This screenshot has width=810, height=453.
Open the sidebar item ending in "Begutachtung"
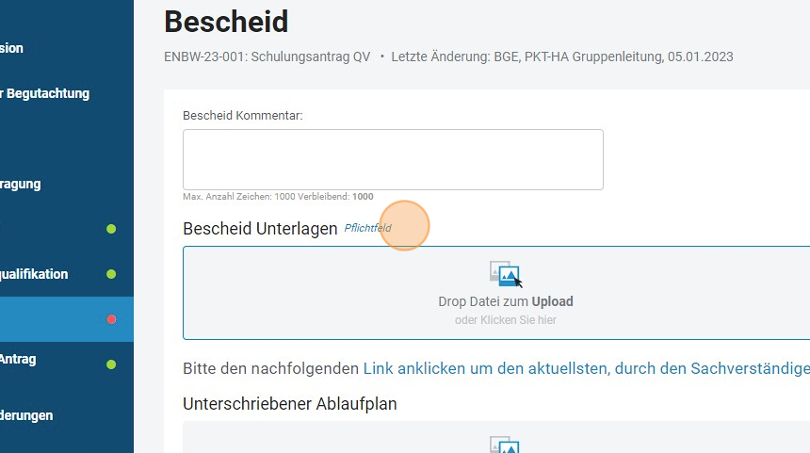45,93
